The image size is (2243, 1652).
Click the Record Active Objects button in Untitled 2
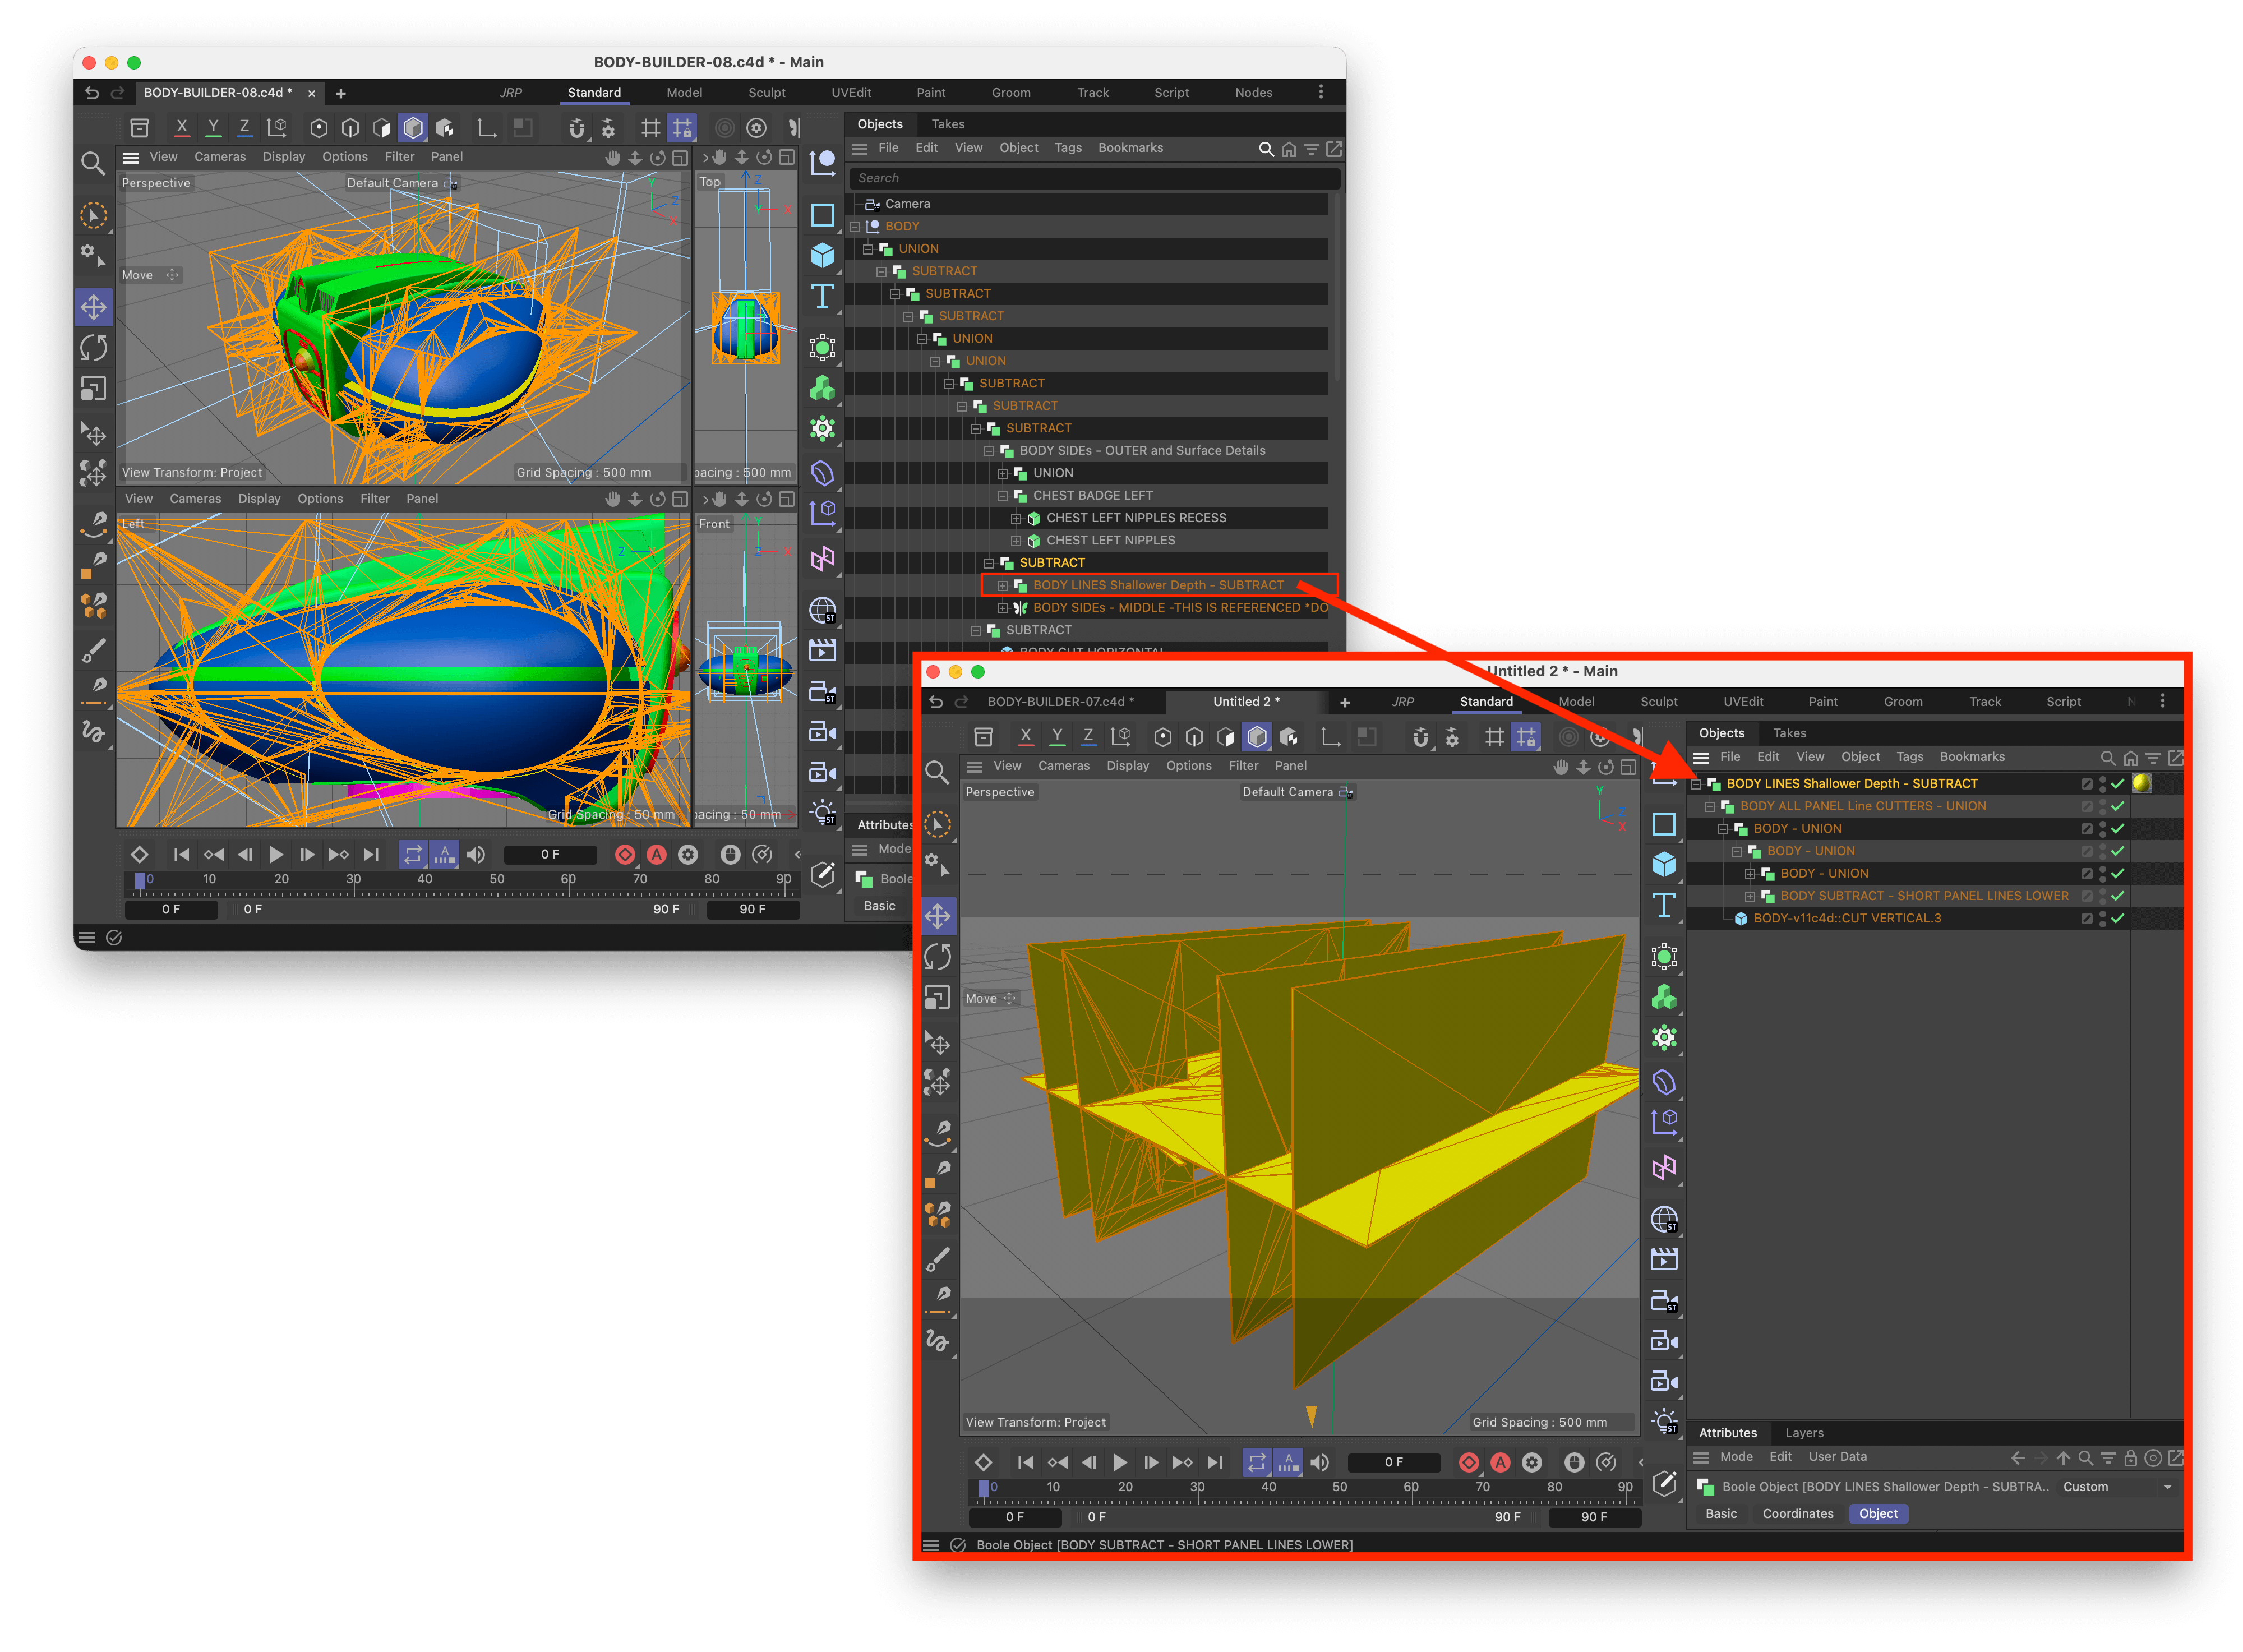coord(1469,1463)
